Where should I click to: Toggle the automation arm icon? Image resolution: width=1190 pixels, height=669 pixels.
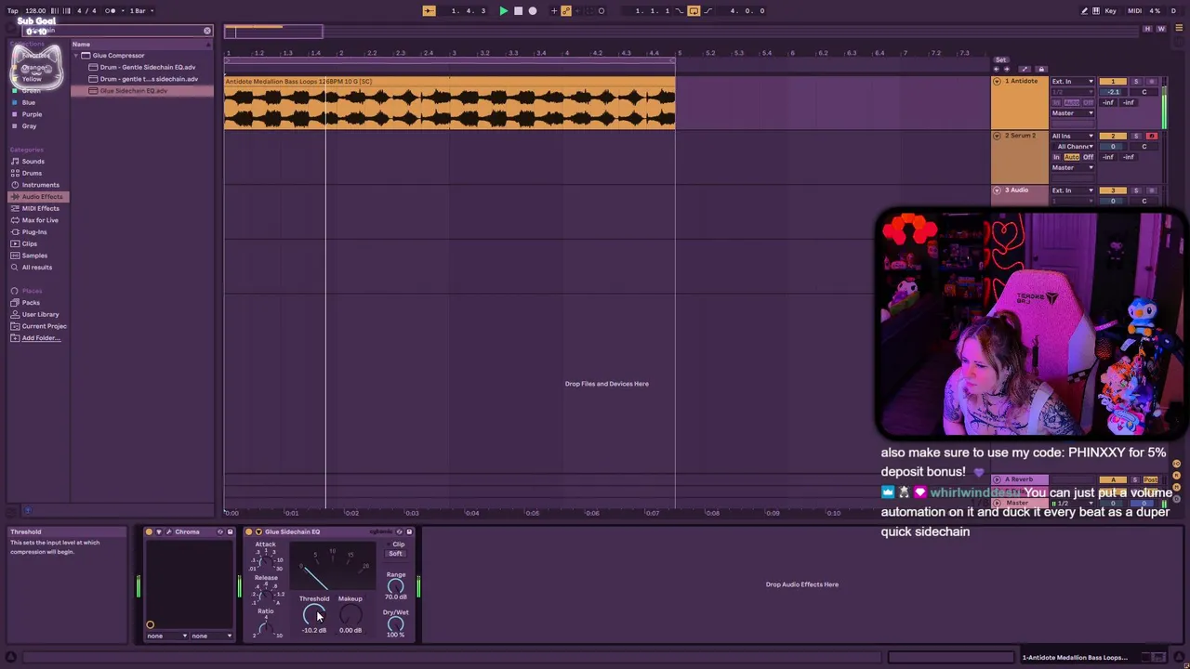pos(566,11)
